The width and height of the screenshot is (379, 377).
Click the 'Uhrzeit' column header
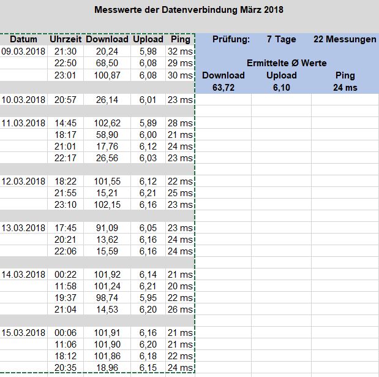point(66,39)
